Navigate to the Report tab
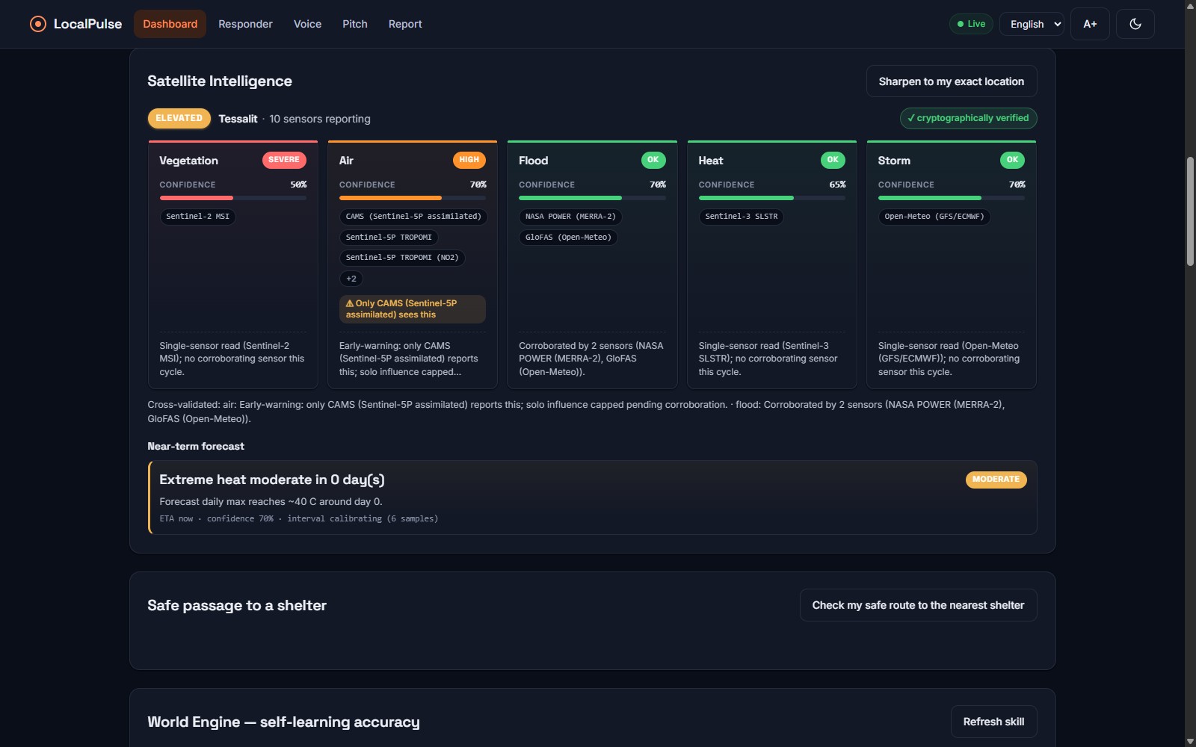 (x=405, y=24)
